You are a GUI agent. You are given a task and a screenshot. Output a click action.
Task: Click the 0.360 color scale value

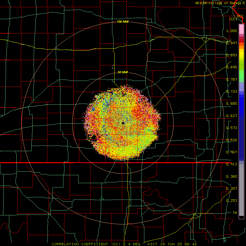[232, 177]
